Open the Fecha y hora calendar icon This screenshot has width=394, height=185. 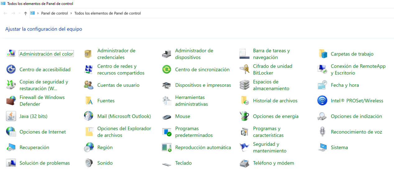click(322, 85)
